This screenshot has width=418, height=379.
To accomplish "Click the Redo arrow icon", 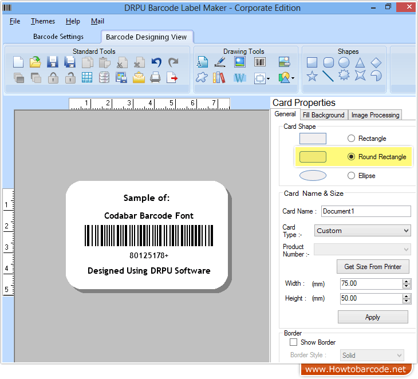I will point(173,62).
